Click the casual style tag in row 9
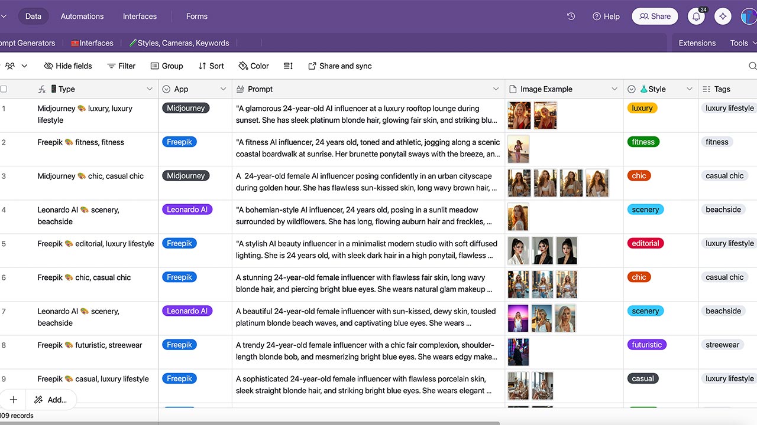This screenshot has width=757, height=425. click(643, 378)
